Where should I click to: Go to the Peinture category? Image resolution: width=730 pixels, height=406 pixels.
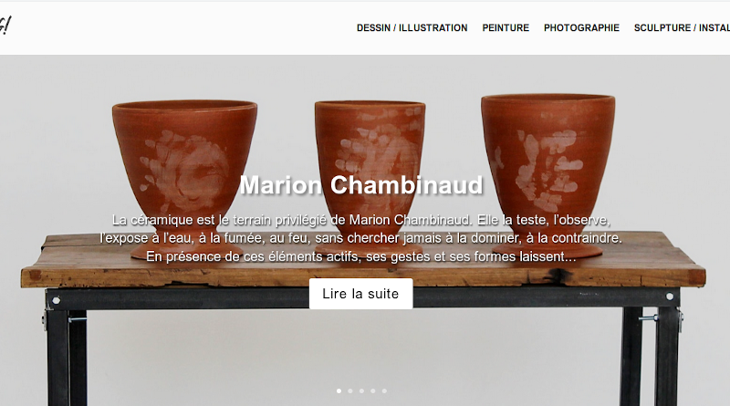[506, 28]
